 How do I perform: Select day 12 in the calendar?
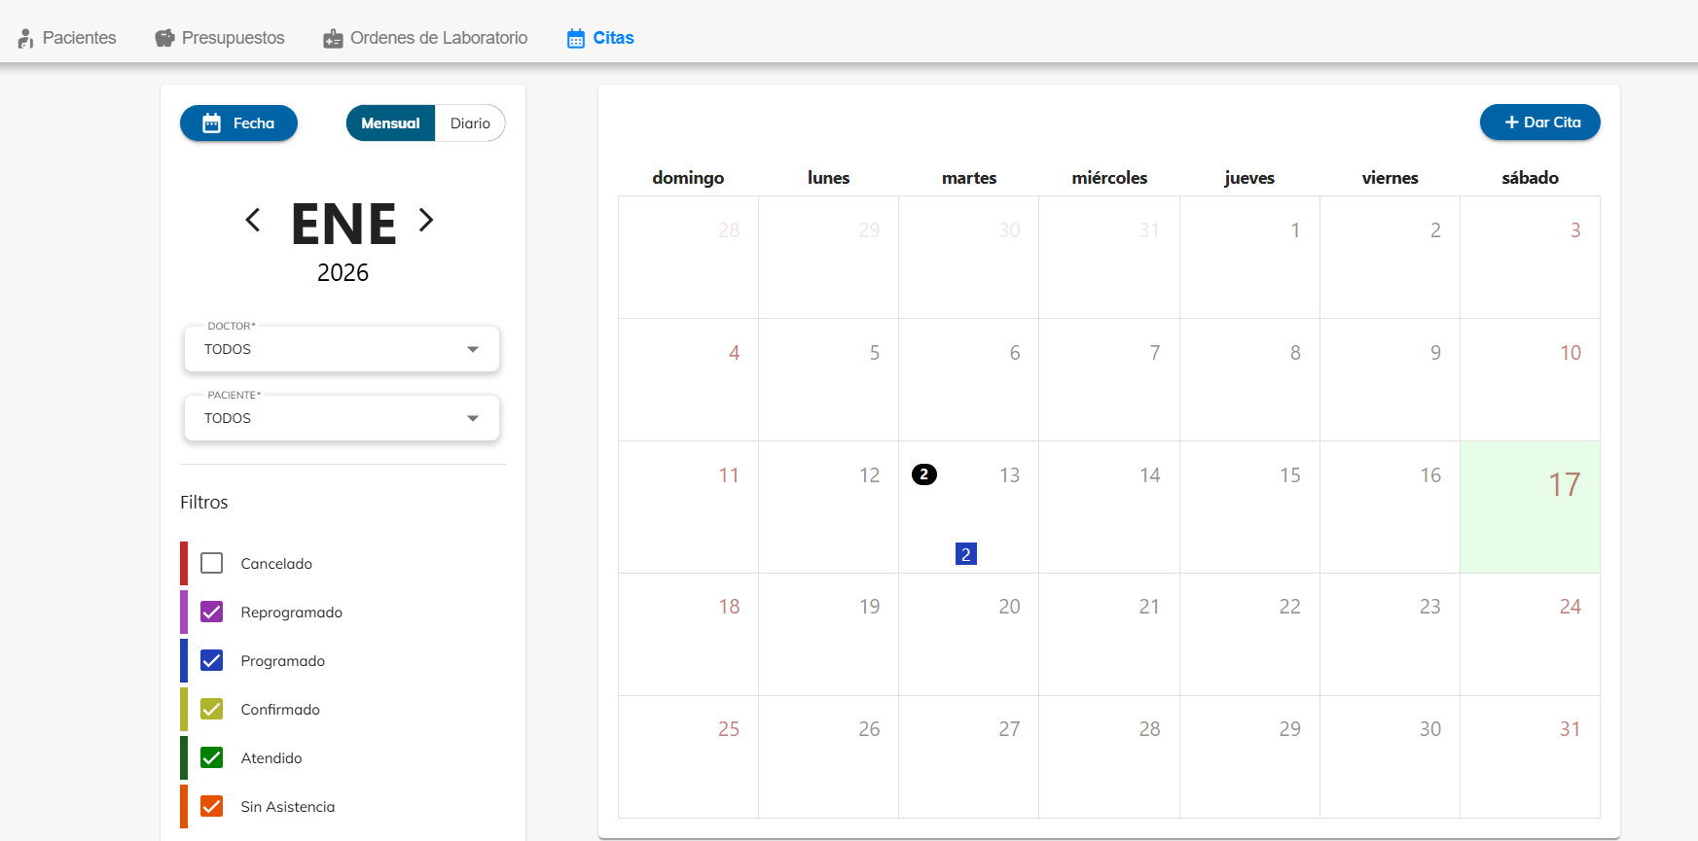pos(828,507)
